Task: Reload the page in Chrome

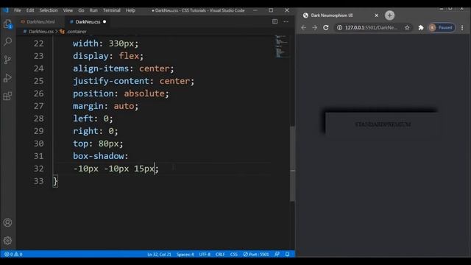Action: tap(326, 28)
